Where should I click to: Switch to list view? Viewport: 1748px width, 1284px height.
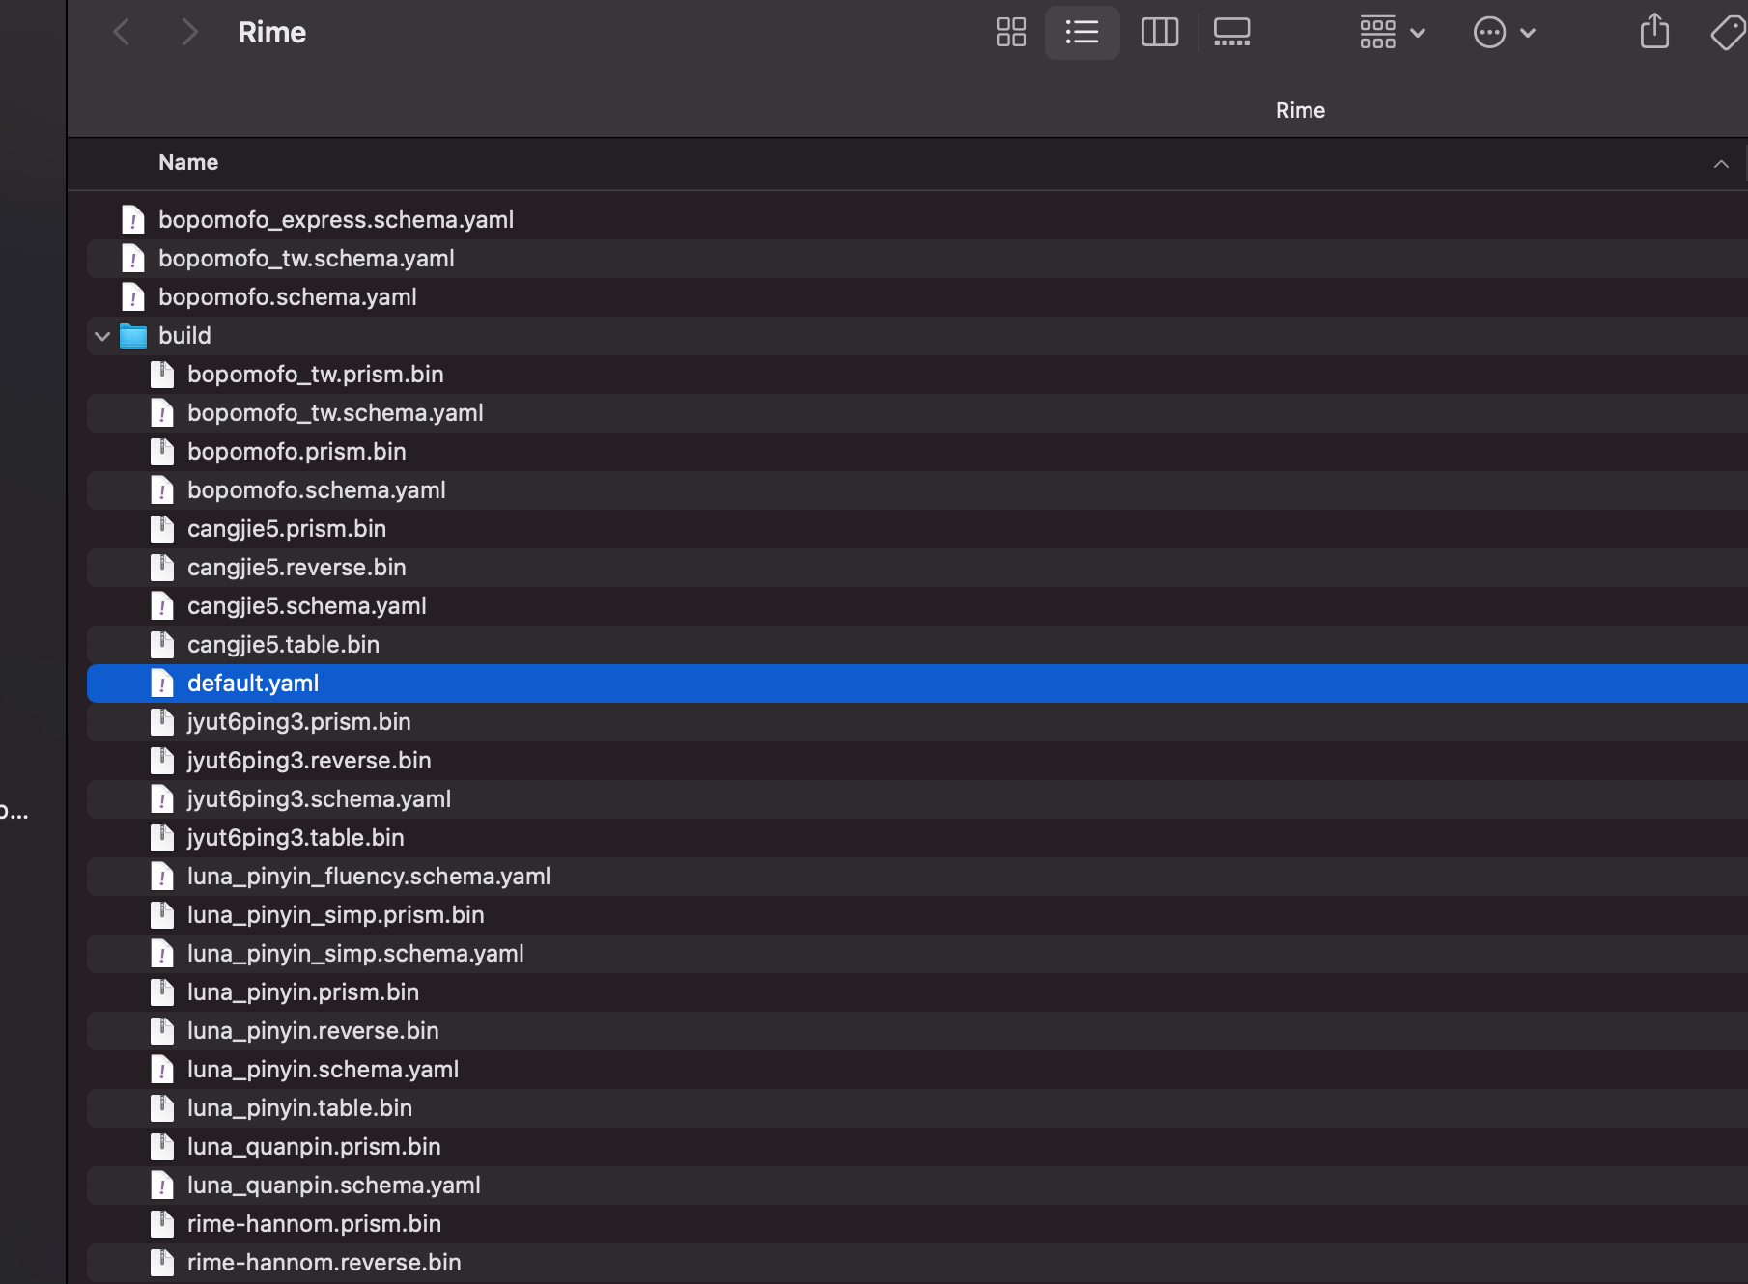click(1082, 33)
